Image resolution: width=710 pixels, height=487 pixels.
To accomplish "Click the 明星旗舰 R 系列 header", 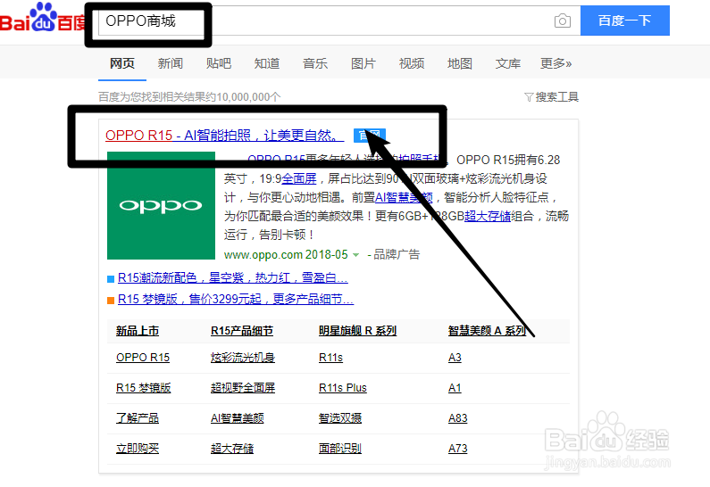I will coord(358,331).
